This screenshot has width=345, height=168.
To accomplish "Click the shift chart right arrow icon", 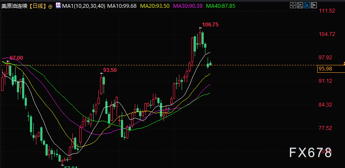I will (x=314, y=5).
